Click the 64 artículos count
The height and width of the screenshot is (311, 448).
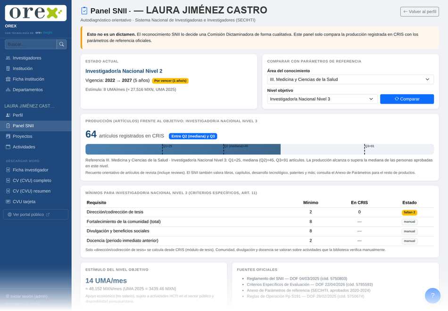click(91, 134)
